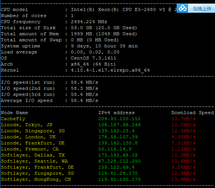This screenshot has width=215, height=188.
Task: Click the IPv4 address column header
Action: (116, 113)
